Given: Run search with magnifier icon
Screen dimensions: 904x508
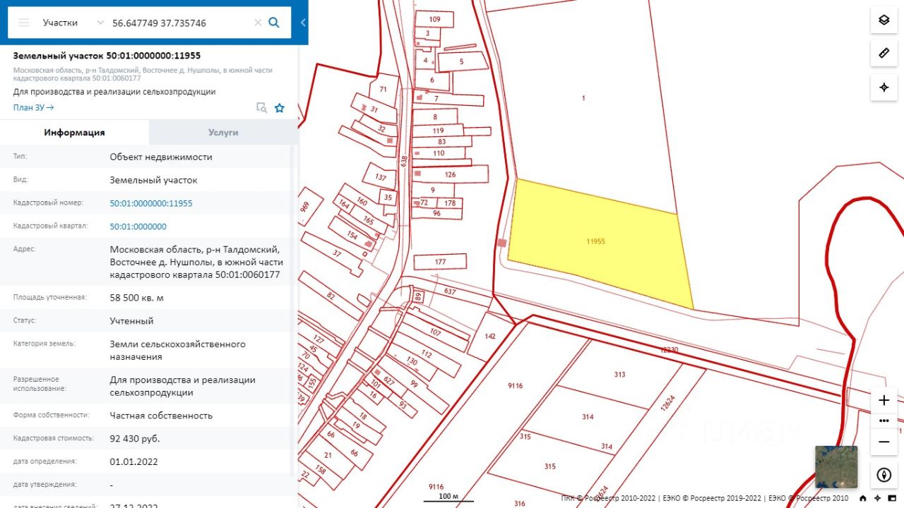Looking at the screenshot, I should pyautogui.click(x=274, y=23).
